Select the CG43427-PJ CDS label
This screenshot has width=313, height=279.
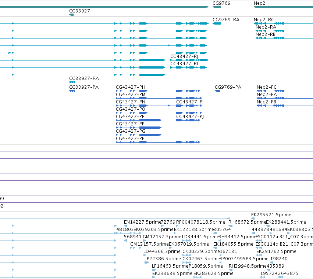pyautogui.click(x=190, y=117)
